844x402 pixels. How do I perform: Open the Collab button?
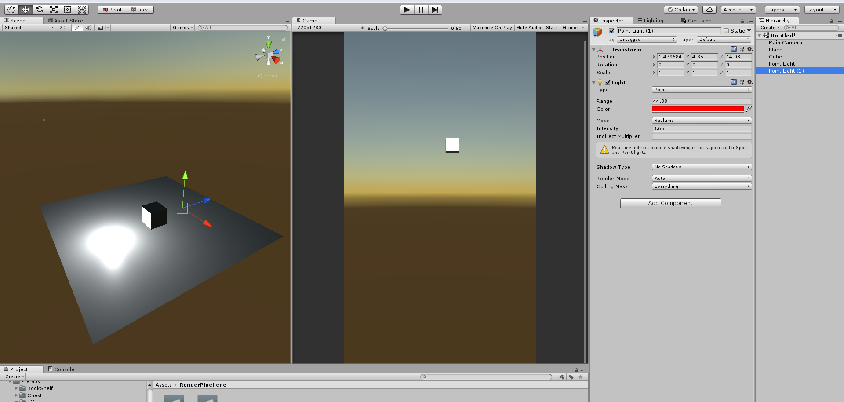681,10
